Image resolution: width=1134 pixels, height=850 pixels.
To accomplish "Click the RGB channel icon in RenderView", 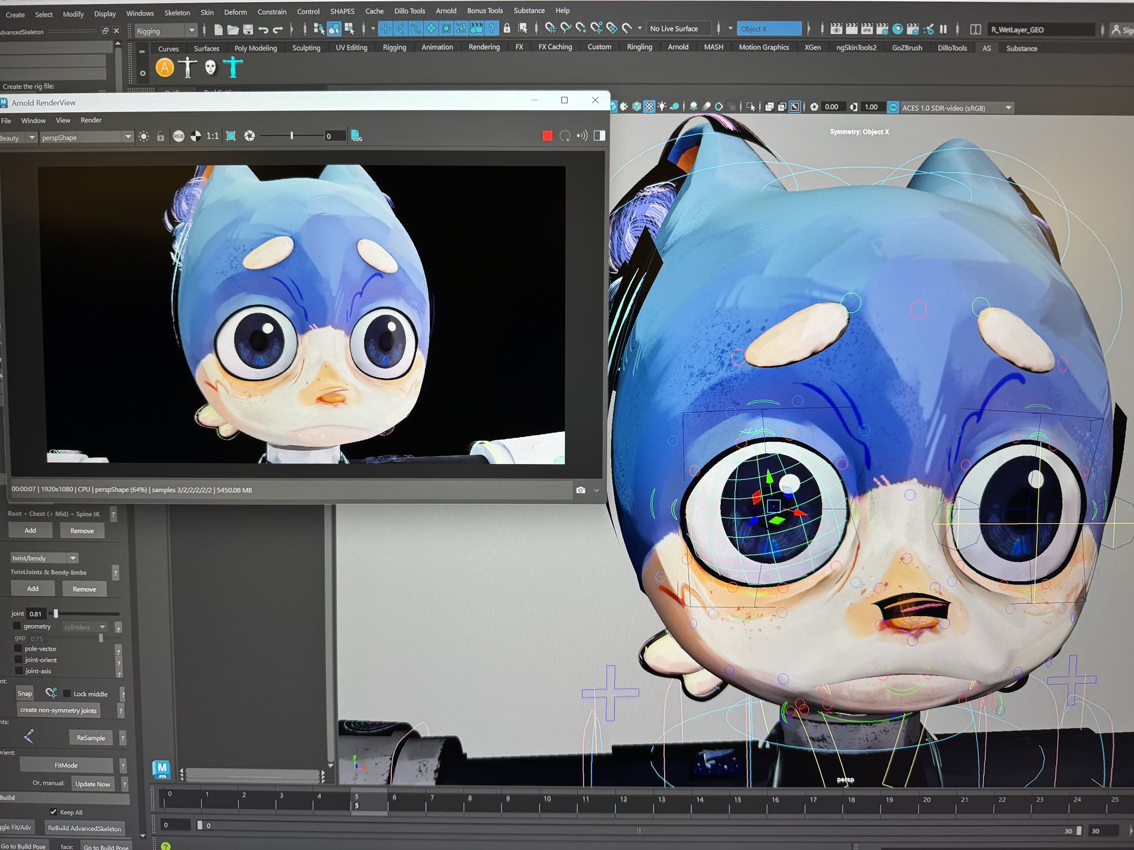I will 178,136.
